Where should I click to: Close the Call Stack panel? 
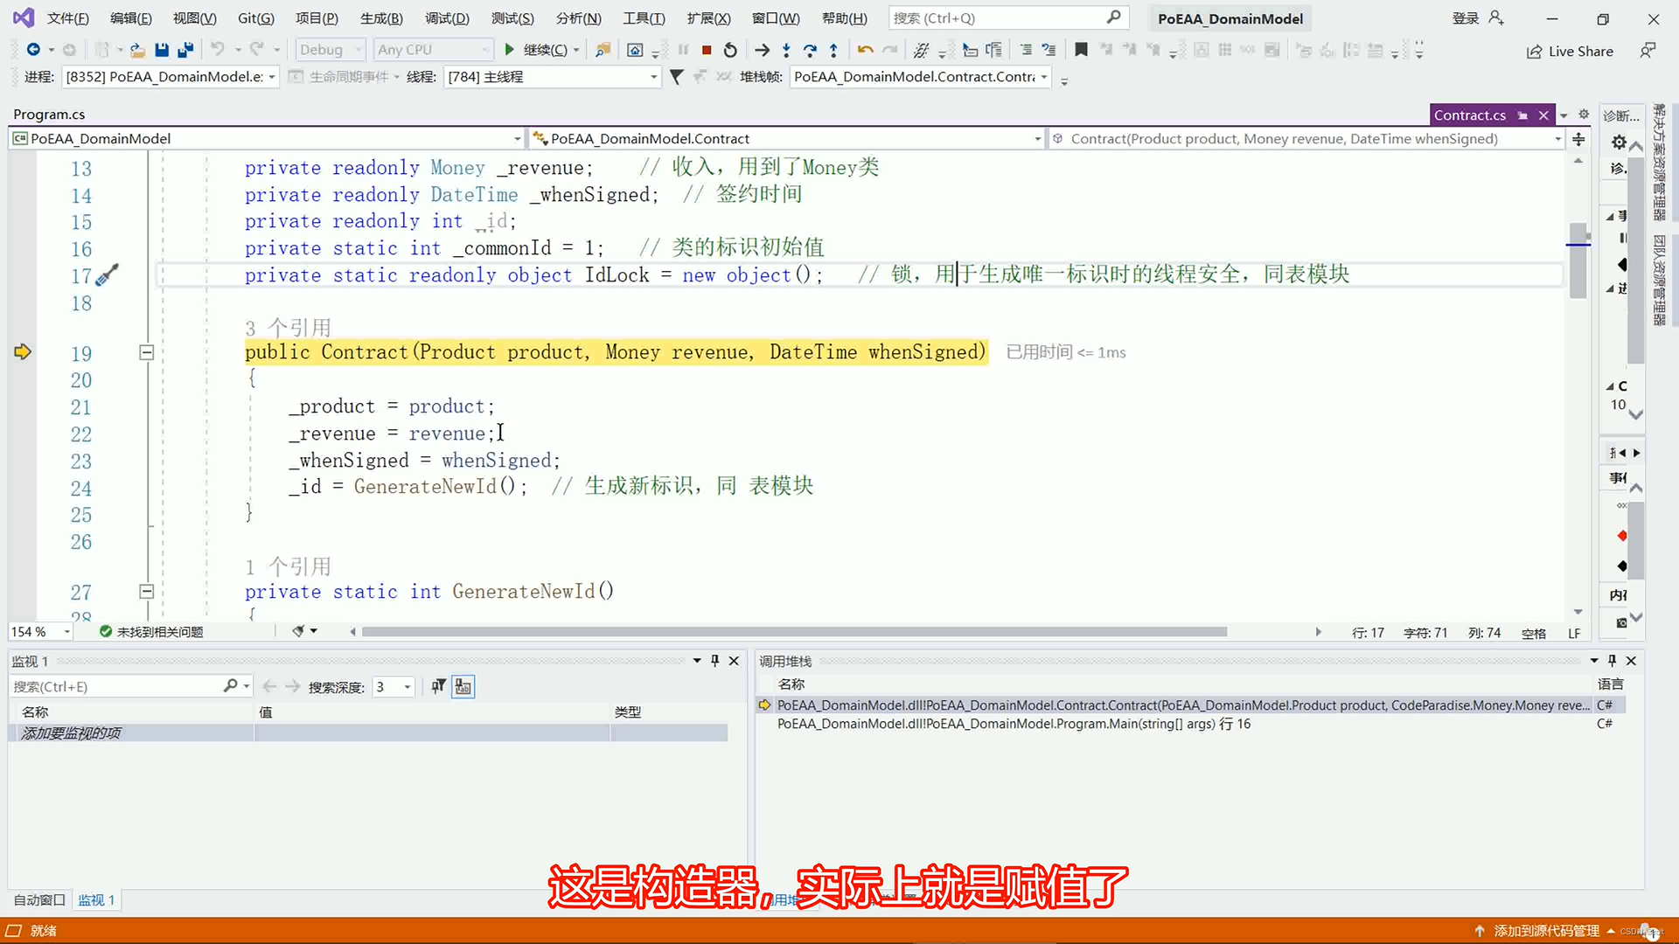1631,661
